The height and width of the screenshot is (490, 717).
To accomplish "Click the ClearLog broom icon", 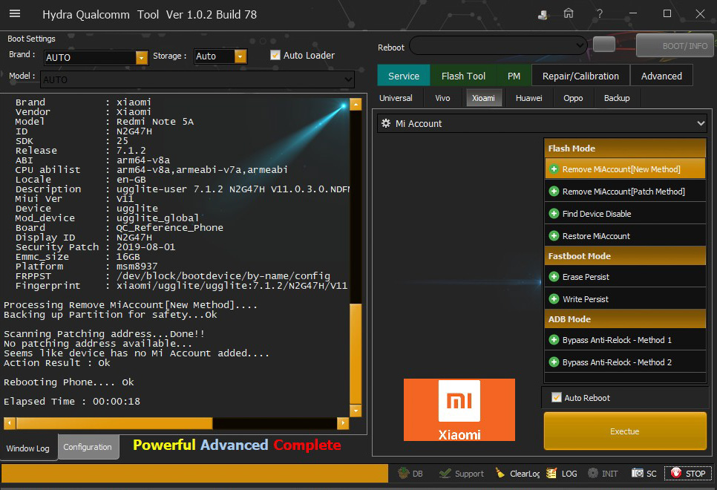I will [x=500, y=473].
